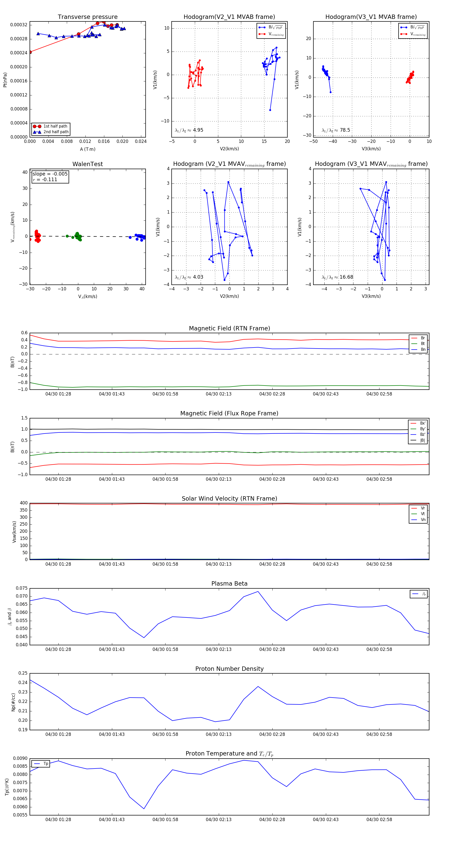
Task: Click the '|B|' legend entry
Action: [x=418, y=440]
